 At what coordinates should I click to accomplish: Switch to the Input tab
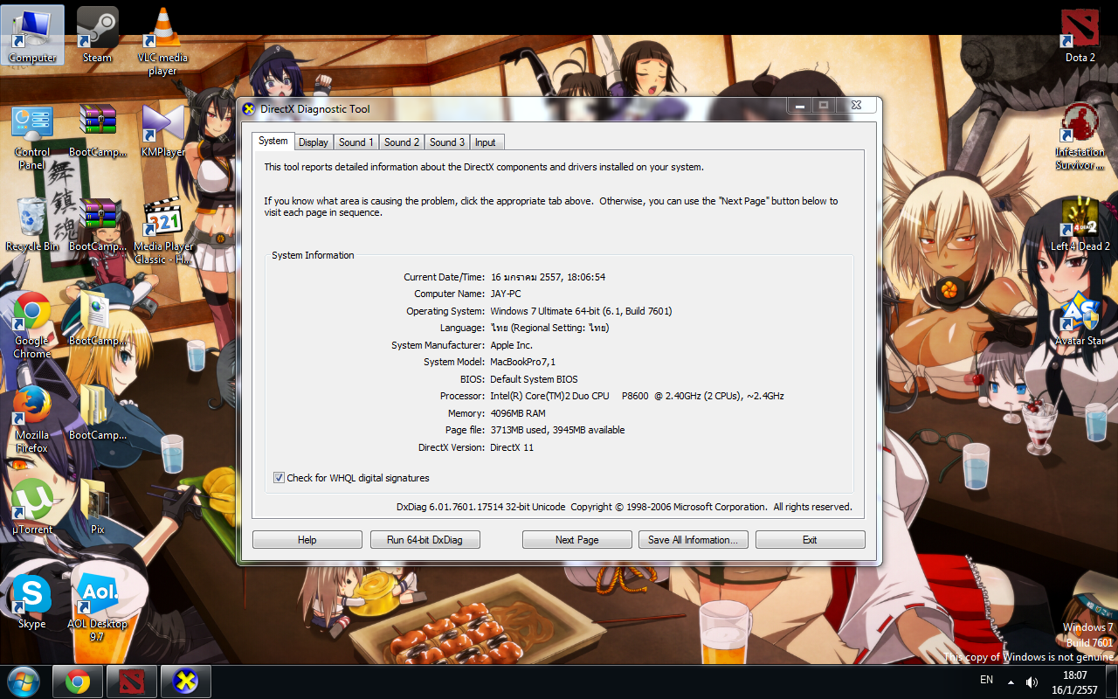(486, 142)
